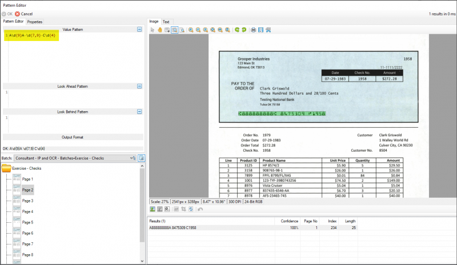Image resolution: width=457 pixels, height=265 pixels.
Task: Open the image viewer settings tools icon
Action: (x=268, y=30)
